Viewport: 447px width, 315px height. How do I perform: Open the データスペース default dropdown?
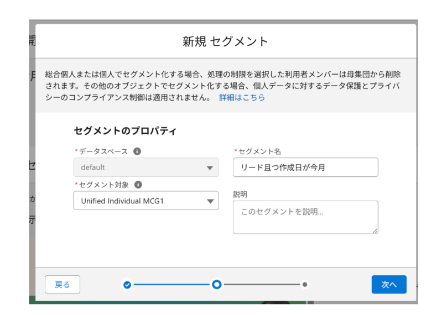click(146, 167)
